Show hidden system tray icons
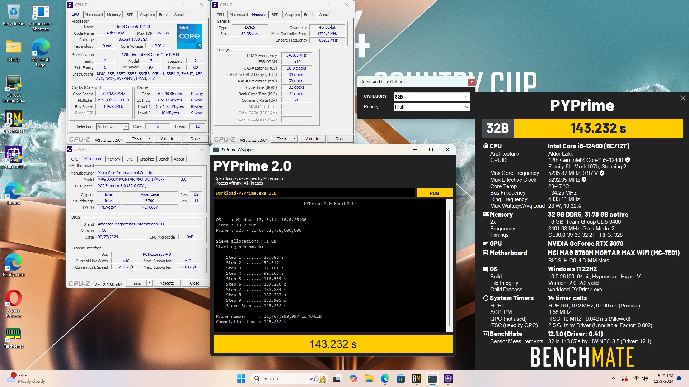 (613, 378)
